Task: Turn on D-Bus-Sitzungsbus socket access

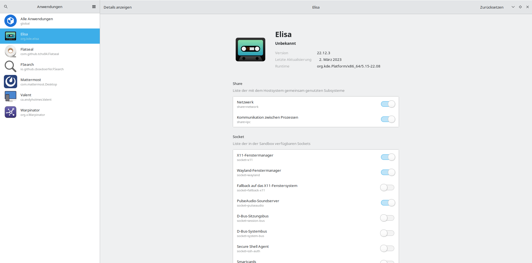Action: click(x=387, y=218)
